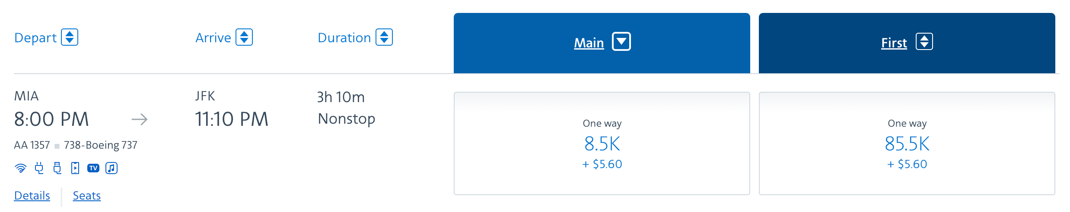
Task: Open the Main cabin sort dropdown arrow
Action: (621, 42)
